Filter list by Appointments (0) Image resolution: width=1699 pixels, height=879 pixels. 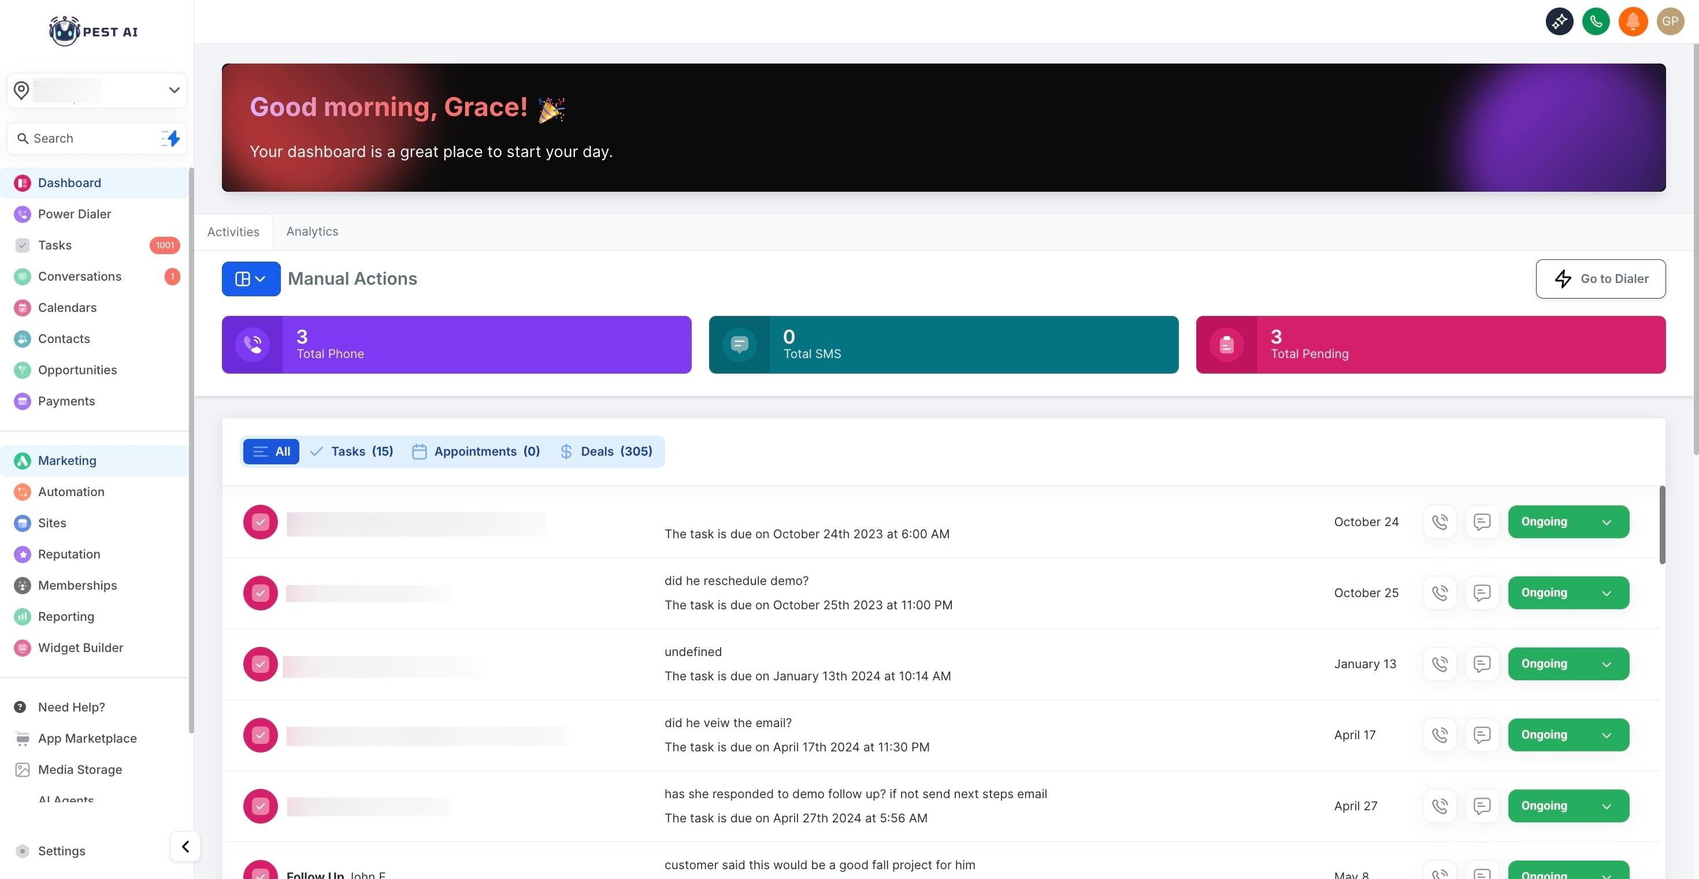pos(476,452)
